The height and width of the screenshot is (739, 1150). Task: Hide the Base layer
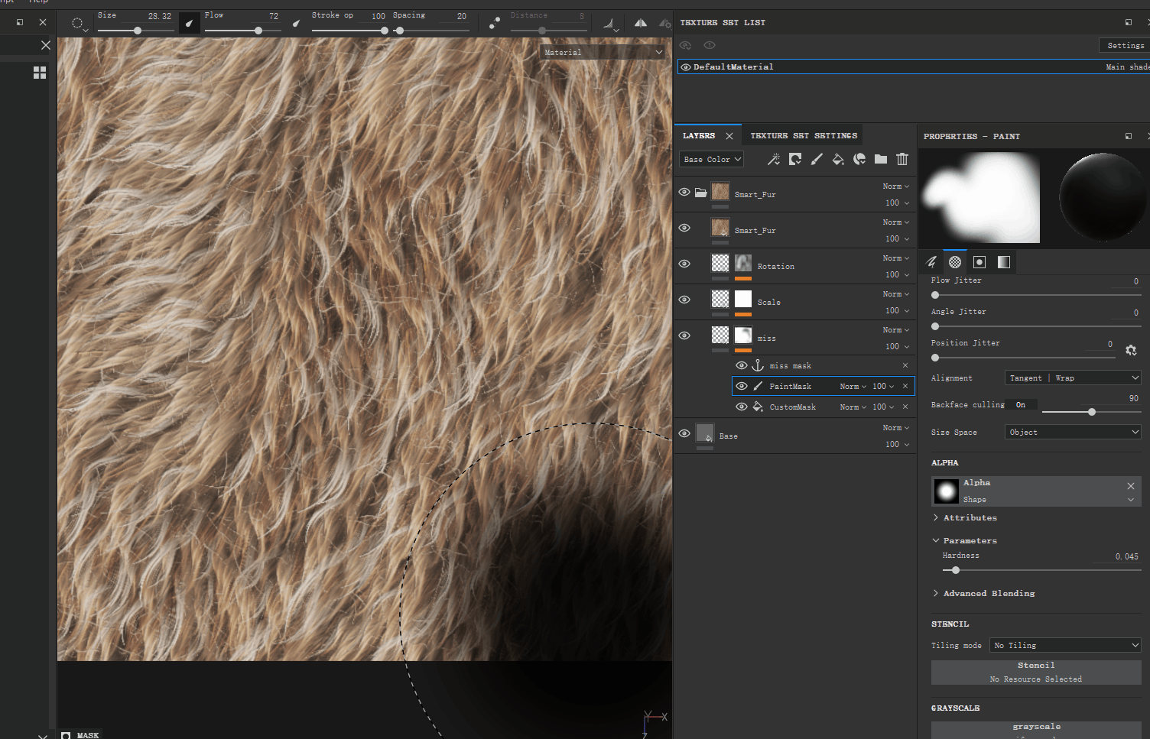point(684,433)
